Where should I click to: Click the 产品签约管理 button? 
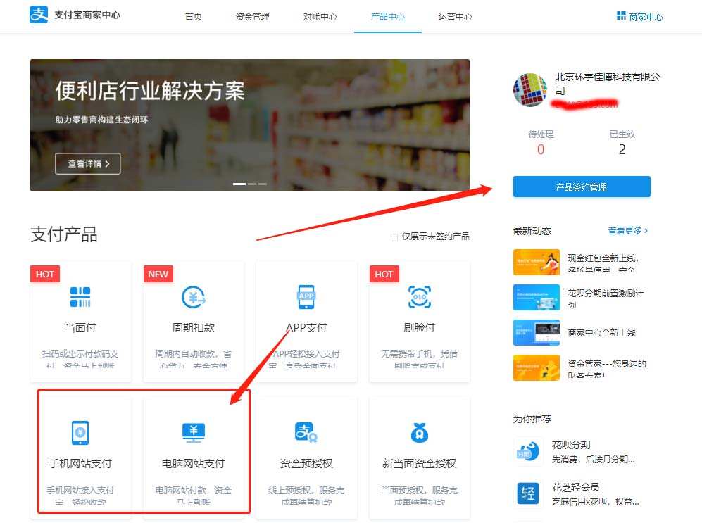pyautogui.click(x=582, y=186)
